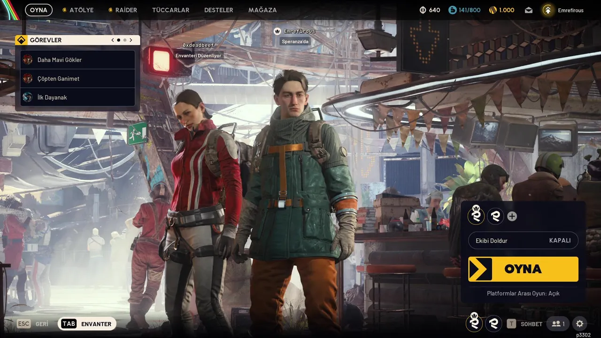Start matchmaking with the yellow OYNA button
Screen dimensions: 601x338
[523, 269]
